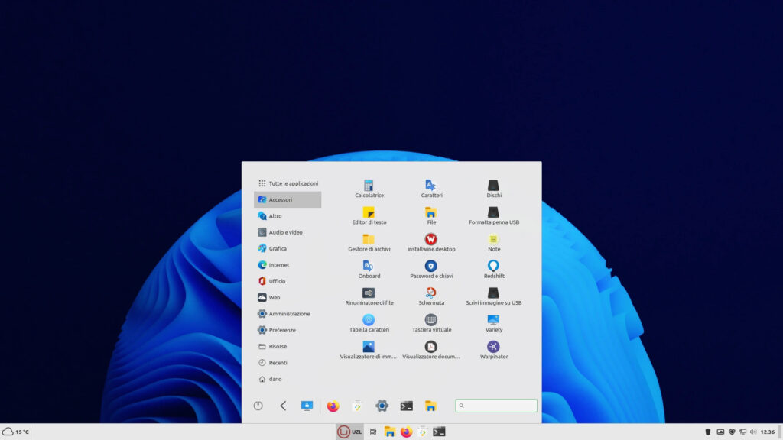Open the Ufficio category
The height and width of the screenshot is (440, 783).
[x=288, y=281]
